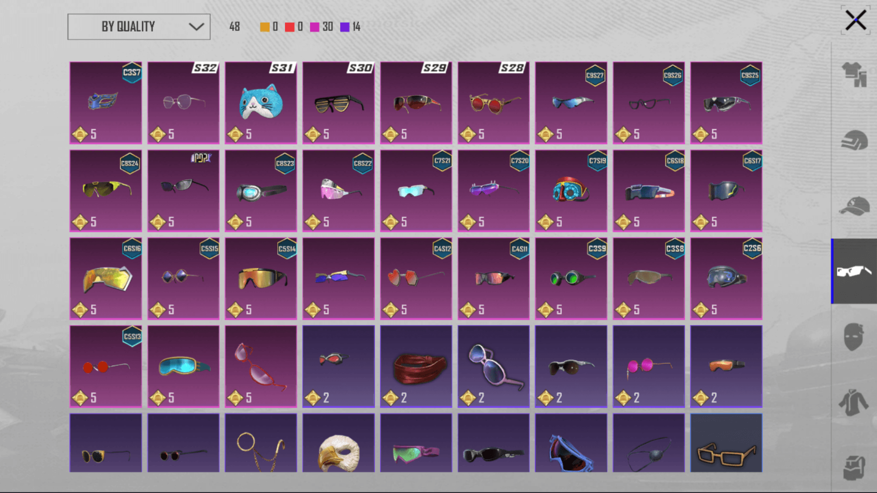Click the purple quality swatch showing 14
This screenshot has width=877, height=493.
tap(345, 27)
